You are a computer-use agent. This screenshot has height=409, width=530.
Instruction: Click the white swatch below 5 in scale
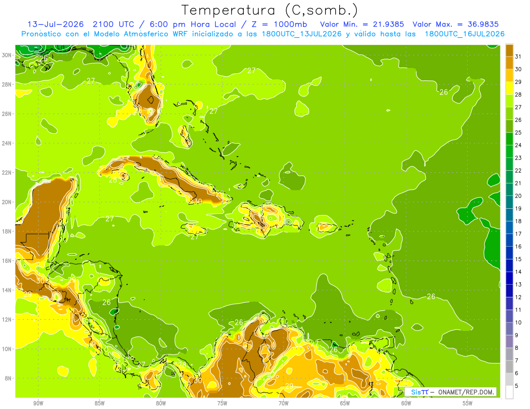pos(509,392)
